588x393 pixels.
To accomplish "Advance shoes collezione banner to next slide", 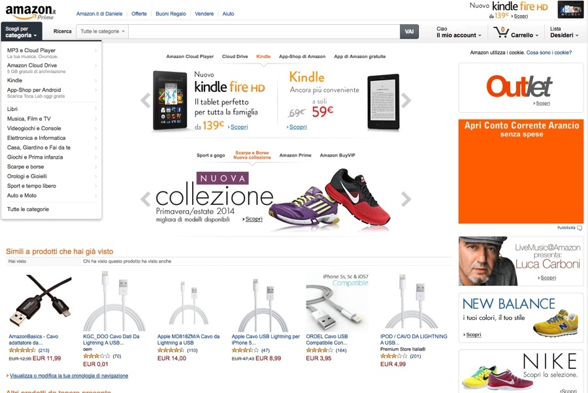I will coord(406,198).
